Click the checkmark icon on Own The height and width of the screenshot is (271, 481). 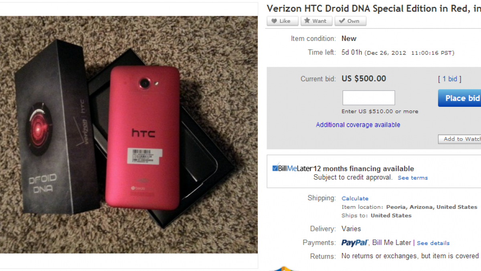tap(342, 21)
